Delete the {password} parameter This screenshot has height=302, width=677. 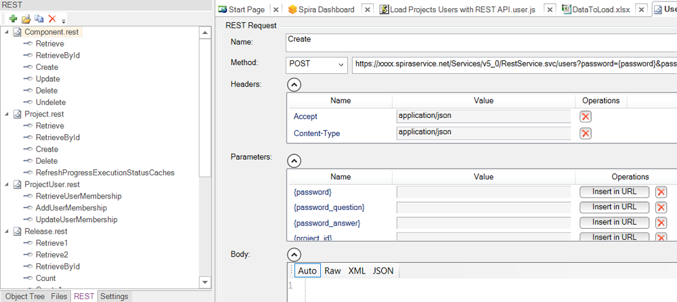(661, 192)
